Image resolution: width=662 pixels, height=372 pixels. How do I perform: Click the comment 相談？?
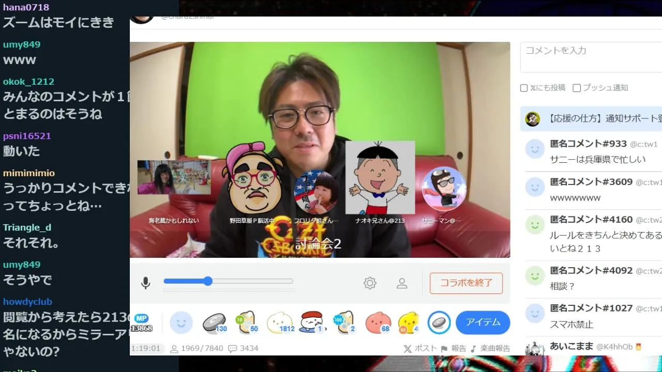563,286
